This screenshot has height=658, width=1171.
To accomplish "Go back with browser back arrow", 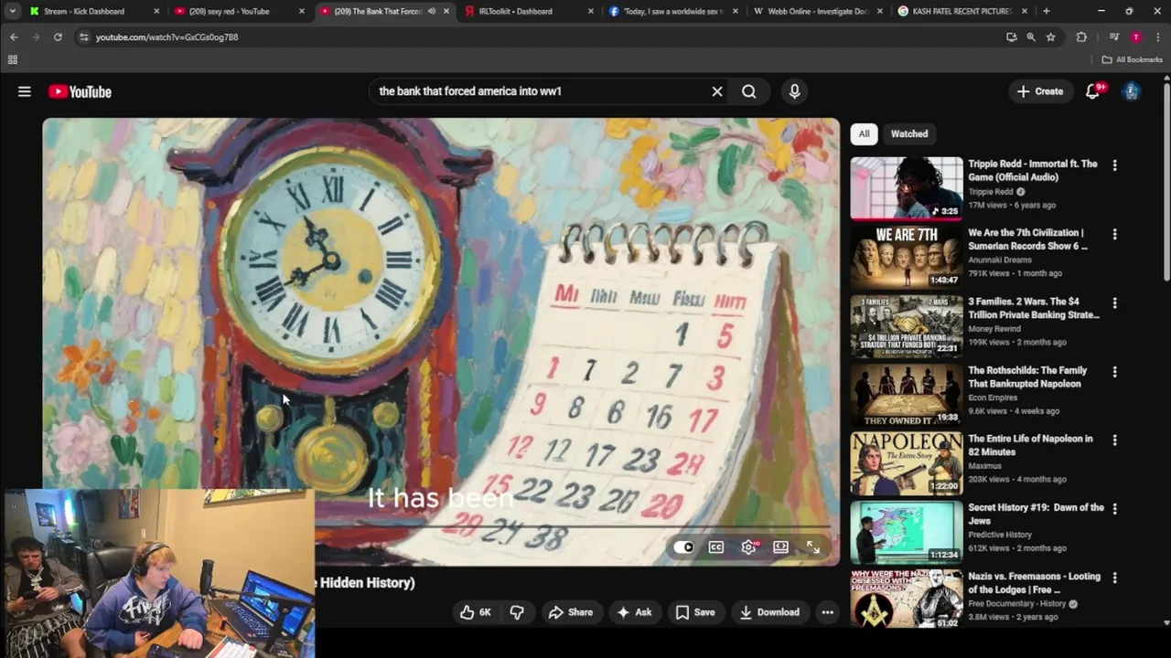I will point(14,37).
